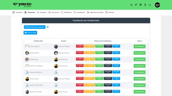Open the search magnifier in the green header
Viewport: 172px width, 96px height.
(x=132, y=5)
